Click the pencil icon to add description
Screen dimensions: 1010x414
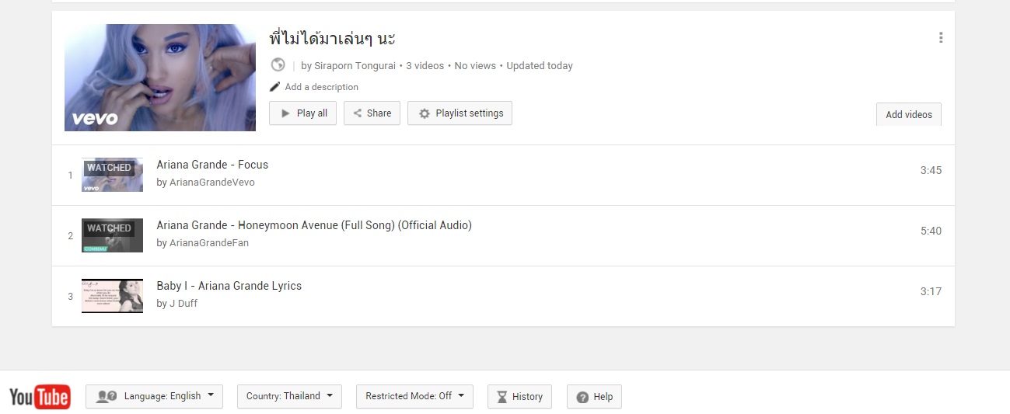tap(274, 87)
